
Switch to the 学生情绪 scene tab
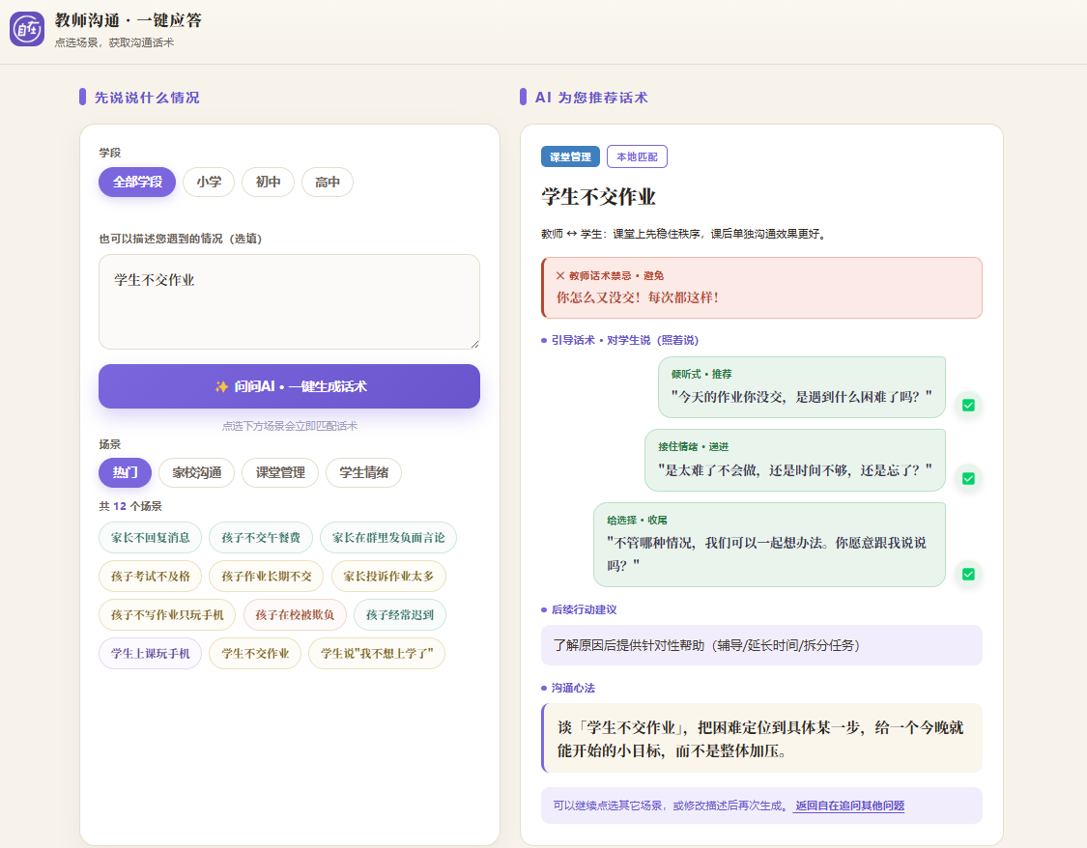coord(364,472)
